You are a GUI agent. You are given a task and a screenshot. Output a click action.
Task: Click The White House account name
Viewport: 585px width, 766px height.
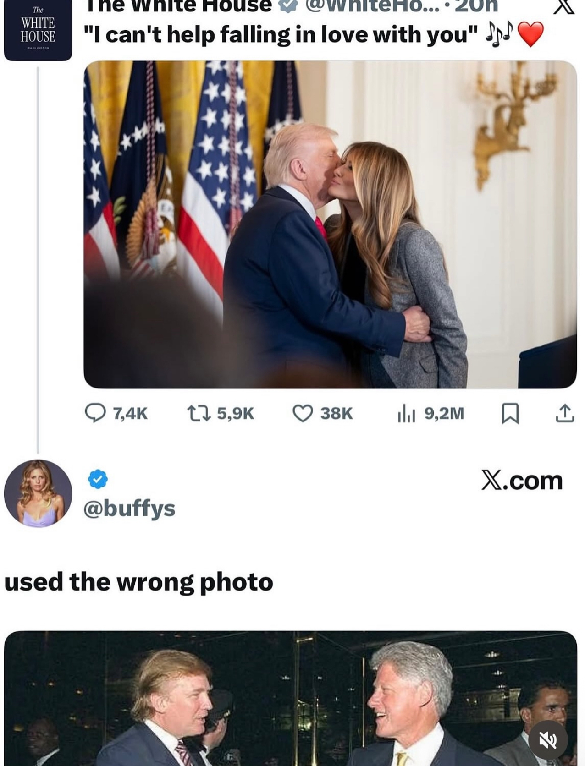pyautogui.click(x=179, y=5)
